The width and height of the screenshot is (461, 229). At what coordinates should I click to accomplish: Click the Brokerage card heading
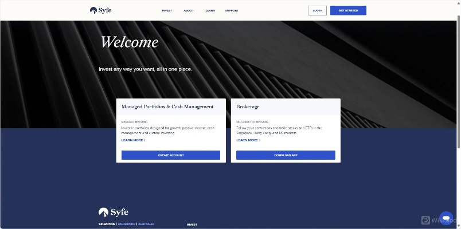click(x=248, y=106)
